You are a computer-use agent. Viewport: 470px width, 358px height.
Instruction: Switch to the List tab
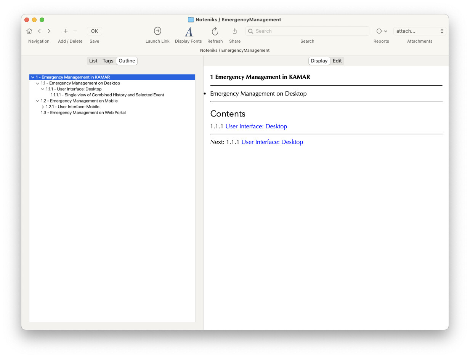tap(93, 61)
